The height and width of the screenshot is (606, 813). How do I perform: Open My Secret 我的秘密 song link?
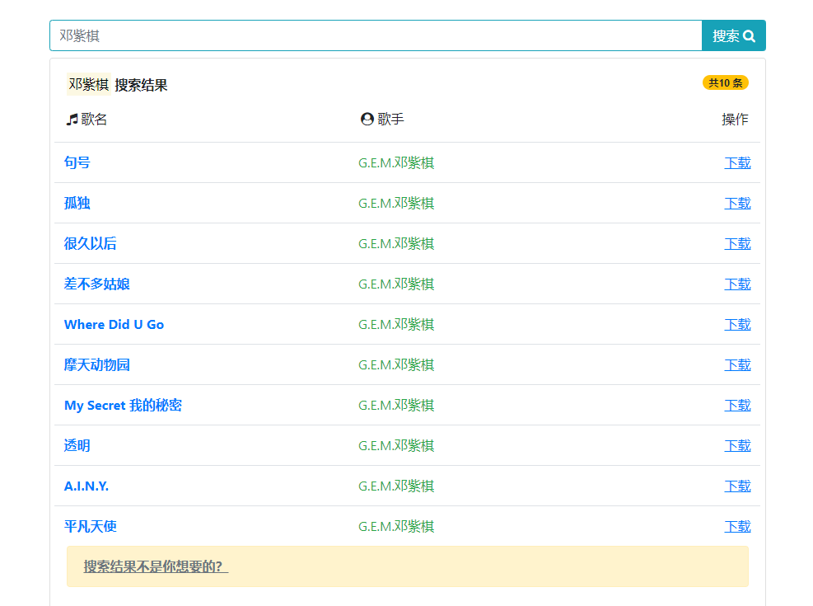tap(123, 405)
